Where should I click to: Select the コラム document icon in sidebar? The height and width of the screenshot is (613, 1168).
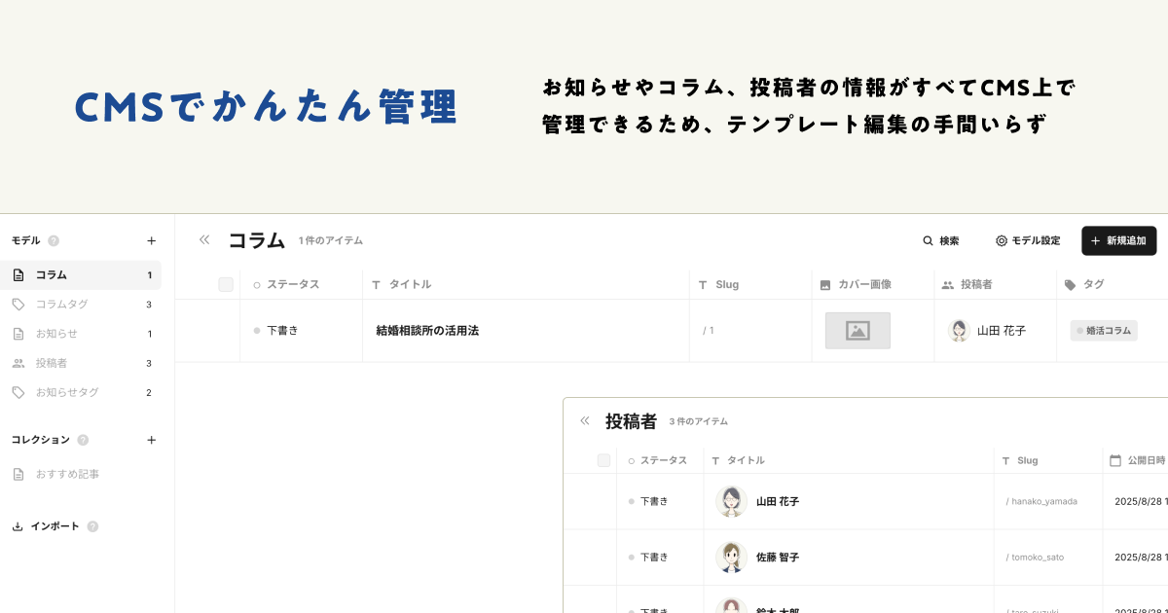pyautogui.click(x=18, y=275)
